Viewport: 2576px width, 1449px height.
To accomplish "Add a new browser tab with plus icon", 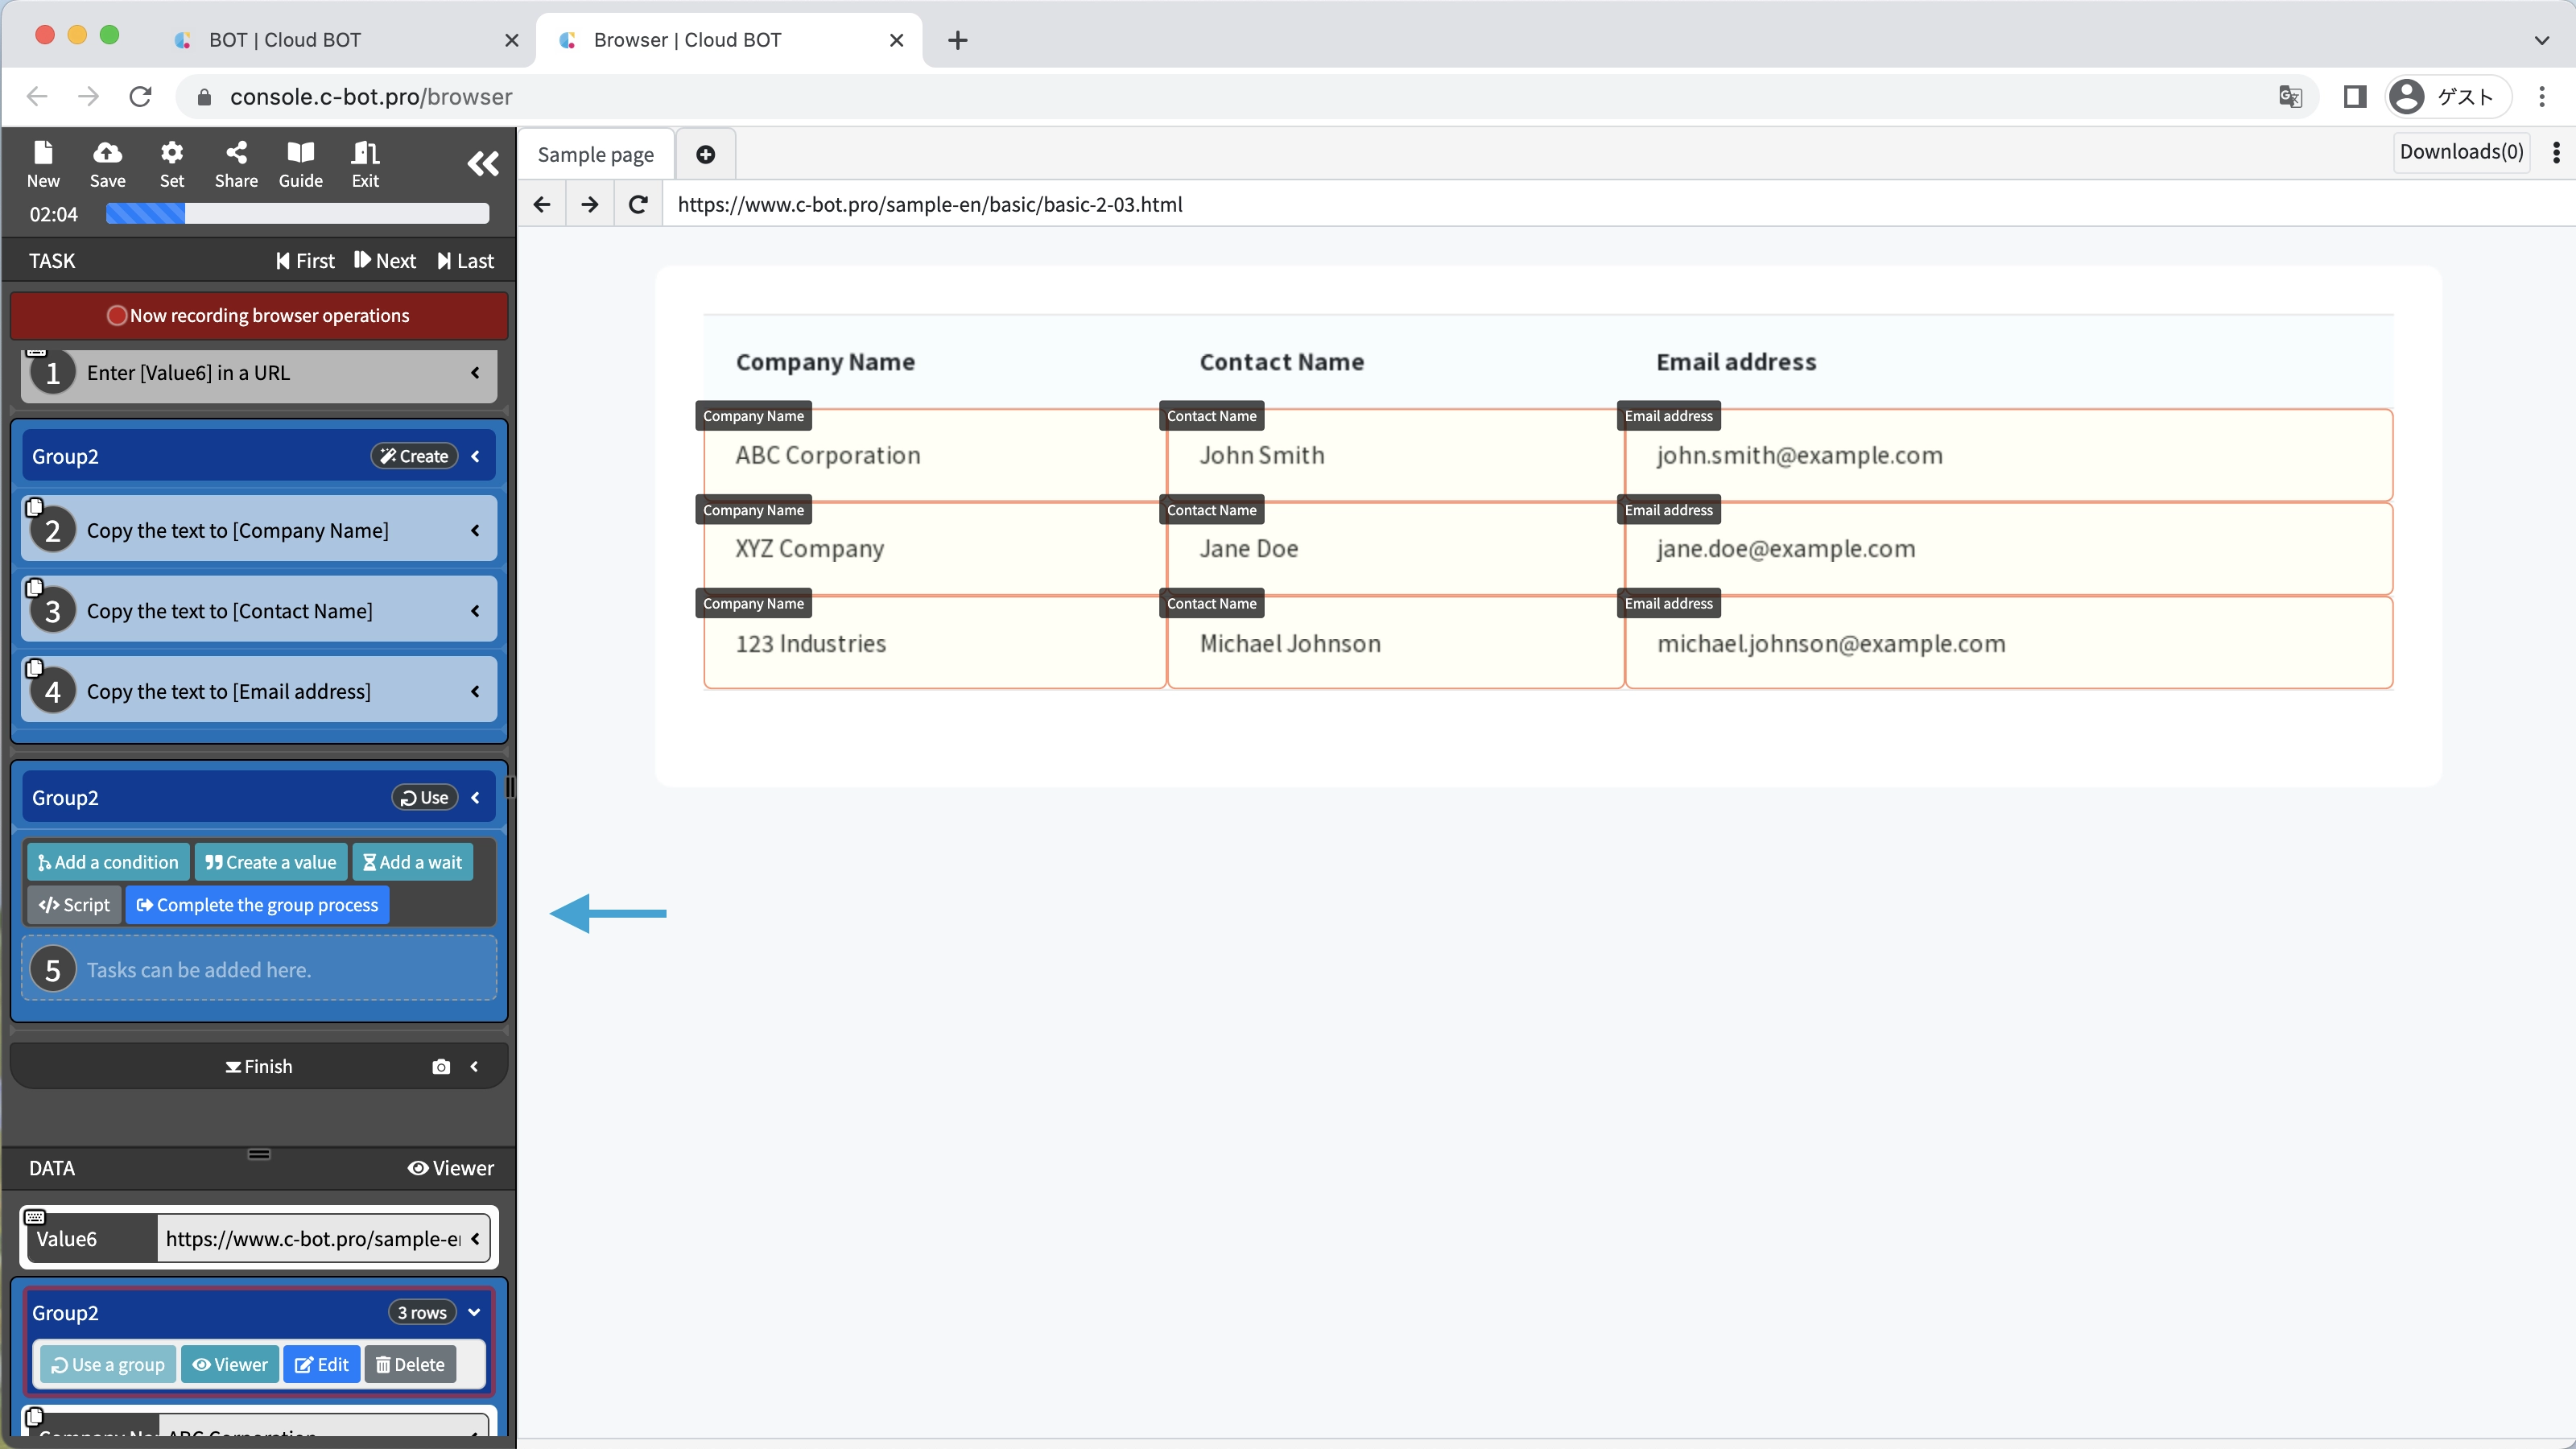I will pyautogui.click(x=705, y=154).
